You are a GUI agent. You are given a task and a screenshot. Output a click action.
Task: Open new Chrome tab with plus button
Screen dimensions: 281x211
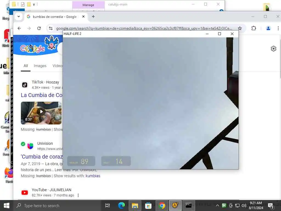(93, 16)
